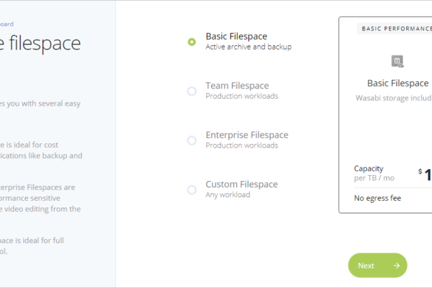Click Production workloads text under Enterprise Filespace

241,145
